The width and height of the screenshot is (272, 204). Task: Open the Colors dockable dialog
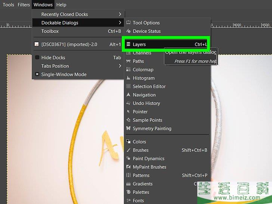(x=139, y=142)
